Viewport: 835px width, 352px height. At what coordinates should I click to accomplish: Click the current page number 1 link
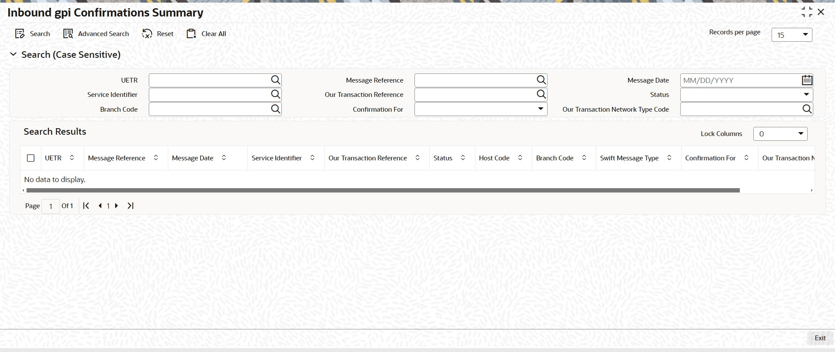click(108, 206)
